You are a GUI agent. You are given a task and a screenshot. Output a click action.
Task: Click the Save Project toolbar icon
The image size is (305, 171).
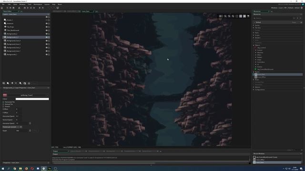pos(13,8)
